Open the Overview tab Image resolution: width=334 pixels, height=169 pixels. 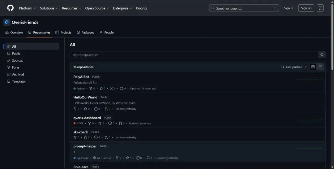(14, 32)
